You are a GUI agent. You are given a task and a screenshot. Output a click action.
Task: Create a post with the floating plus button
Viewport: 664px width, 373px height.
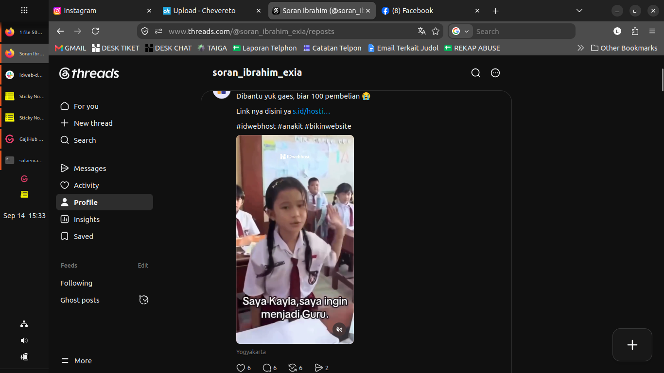(632, 345)
